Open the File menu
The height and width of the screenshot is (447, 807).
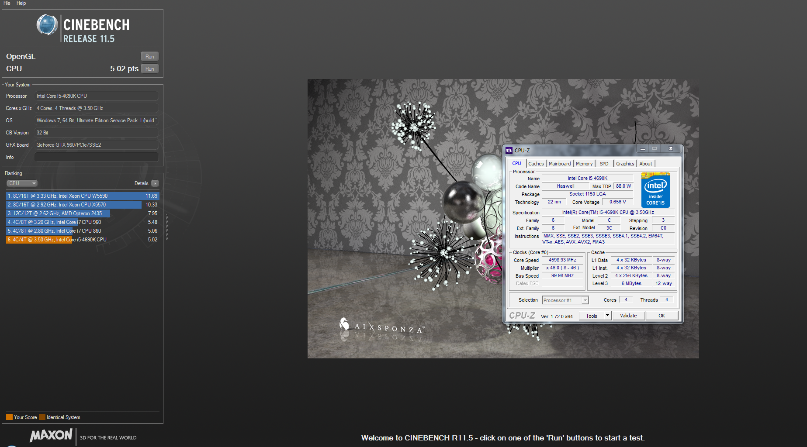pyautogui.click(x=7, y=3)
